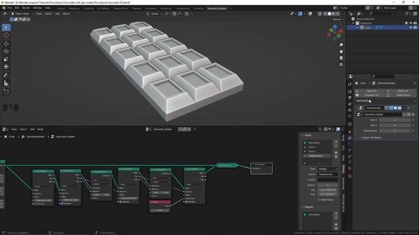Switch to the Shading workspace tab
Screen dimensions: 419x235
tap(136, 8)
